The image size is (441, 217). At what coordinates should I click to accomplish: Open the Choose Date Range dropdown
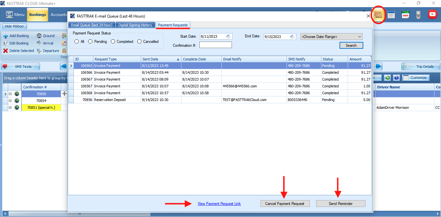331,37
